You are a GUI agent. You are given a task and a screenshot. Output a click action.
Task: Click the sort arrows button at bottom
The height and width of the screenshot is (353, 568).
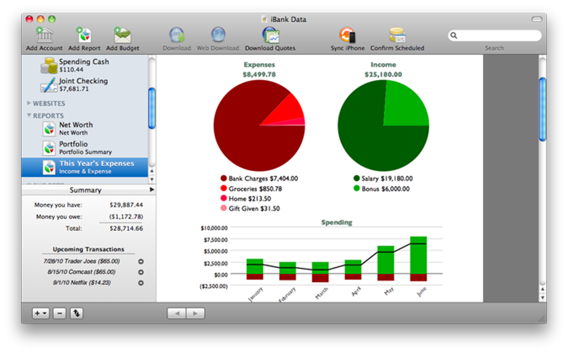77,313
